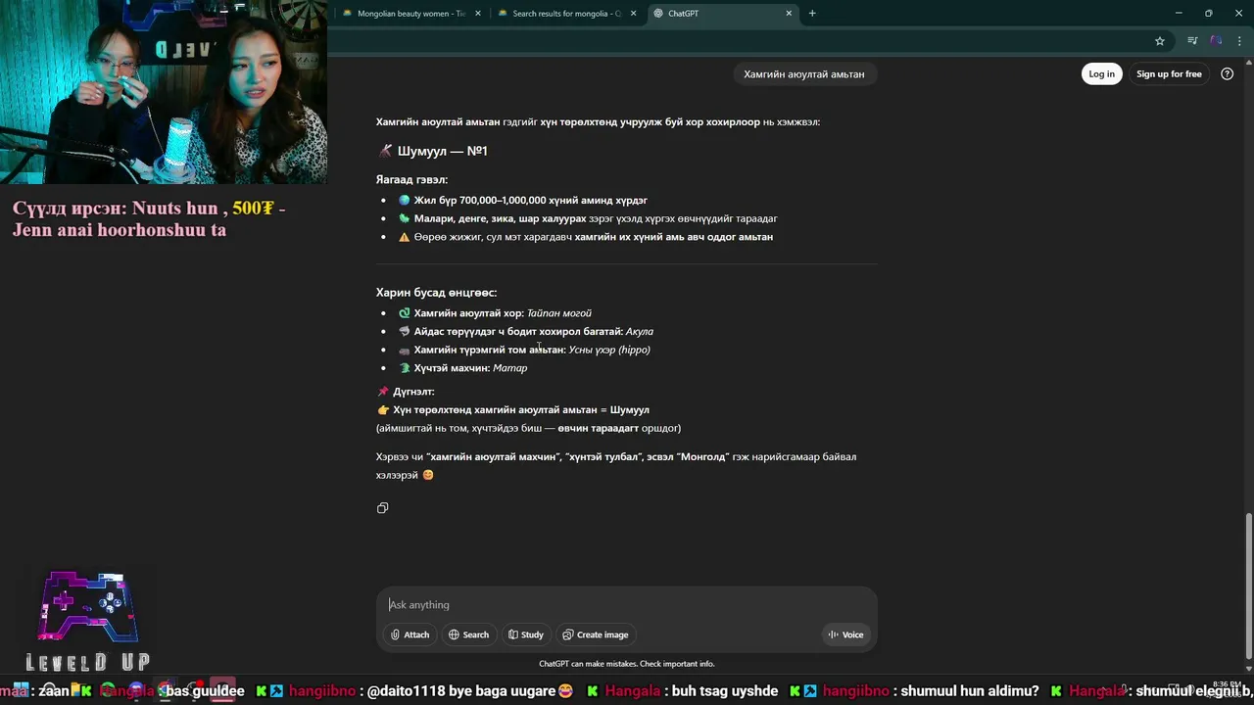Viewport: 1254px width, 705px height.
Task: Minimize the browser window
Action: point(1179,14)
